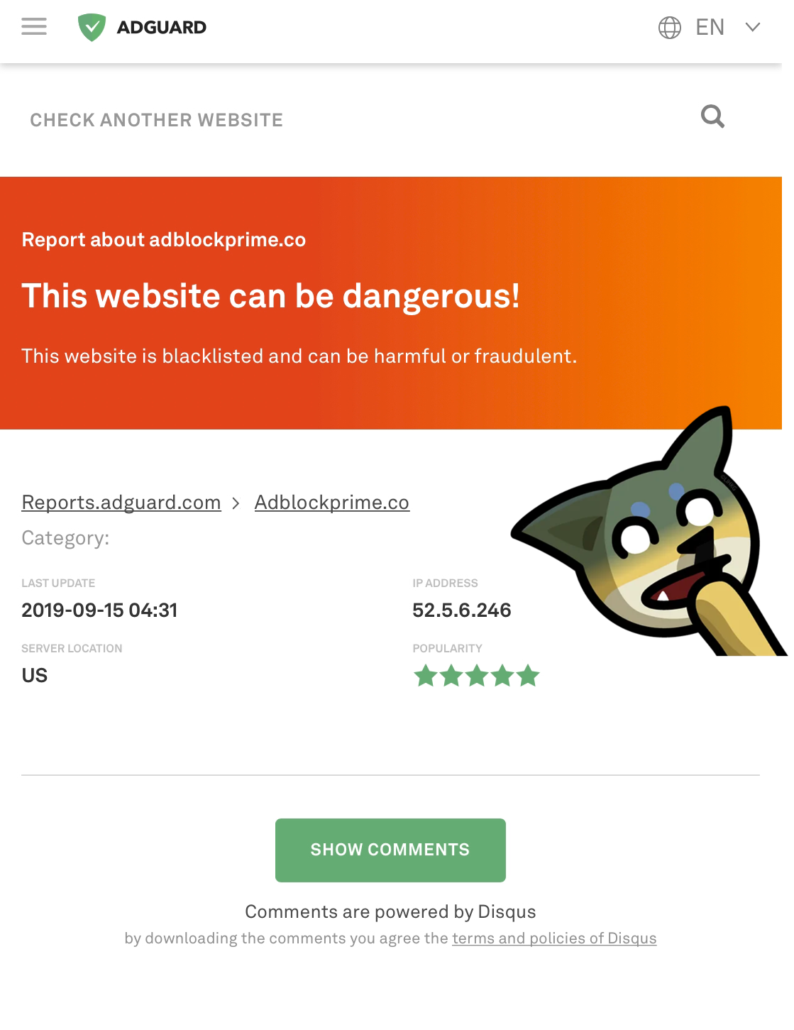Expand the EN language dropdown arrow

(x=753, y=28)
